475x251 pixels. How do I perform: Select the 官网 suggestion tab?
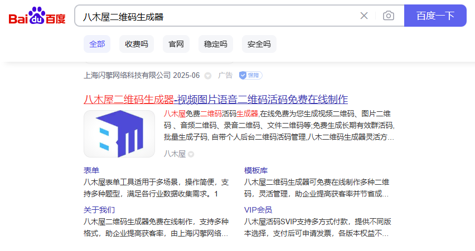click(176, 44)
